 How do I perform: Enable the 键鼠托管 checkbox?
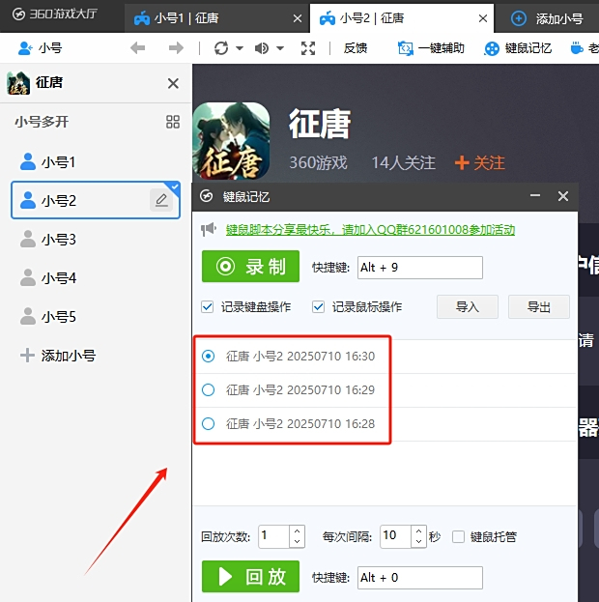click(459, 536)
